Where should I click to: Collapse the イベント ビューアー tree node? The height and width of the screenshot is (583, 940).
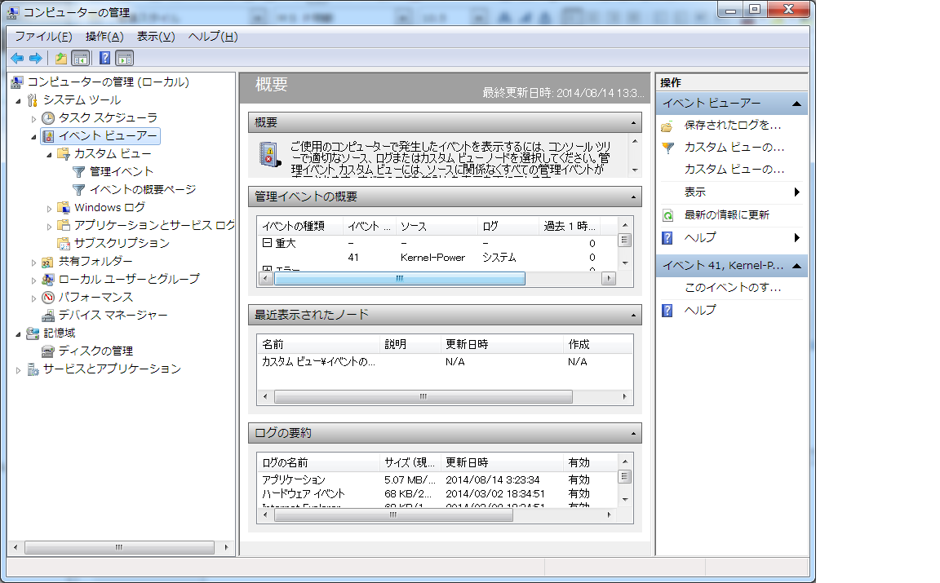[33, 137]
